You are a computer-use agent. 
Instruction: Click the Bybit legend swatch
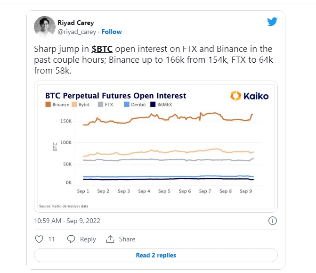(74, 105)
